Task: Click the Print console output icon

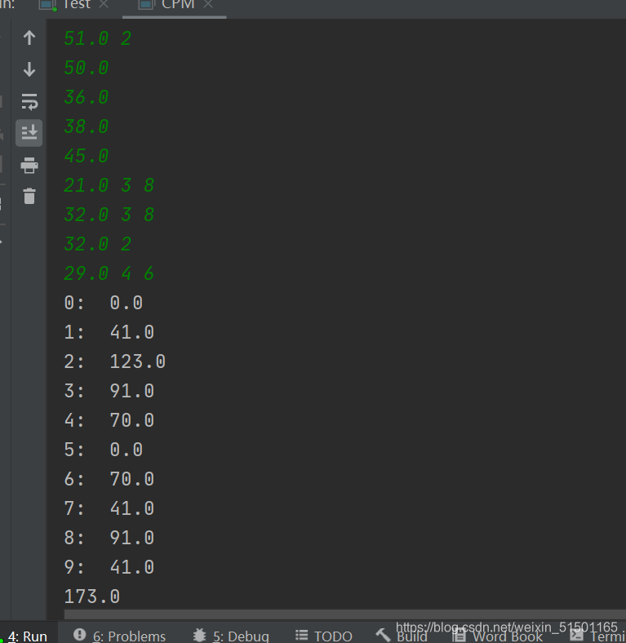Action: [29, 166]
